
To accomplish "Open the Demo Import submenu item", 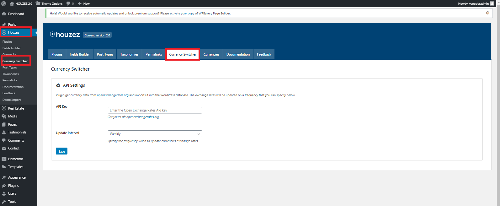I will 12,100.
